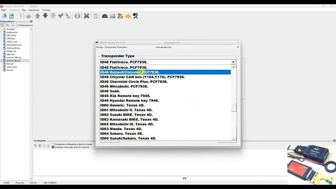Select highlighted sumron_5b.lua script file
The width and height of the screenshot is (336, 189).
(x=13, y=61)
